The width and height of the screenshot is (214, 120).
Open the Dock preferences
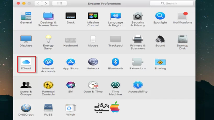[71, 18]
